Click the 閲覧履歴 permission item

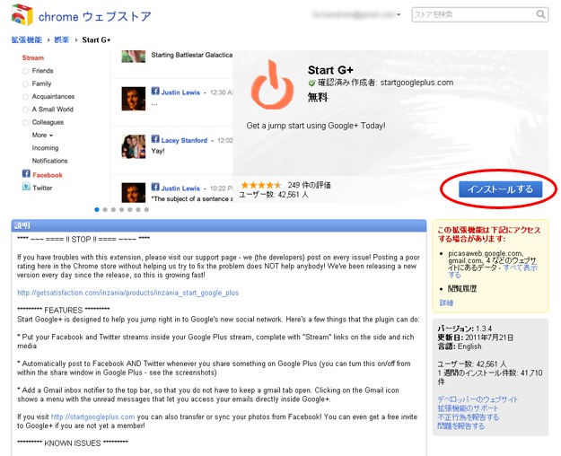coord(462,288)
